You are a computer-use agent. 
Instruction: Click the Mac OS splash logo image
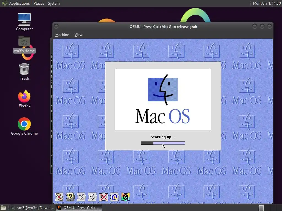coord(163,99)
